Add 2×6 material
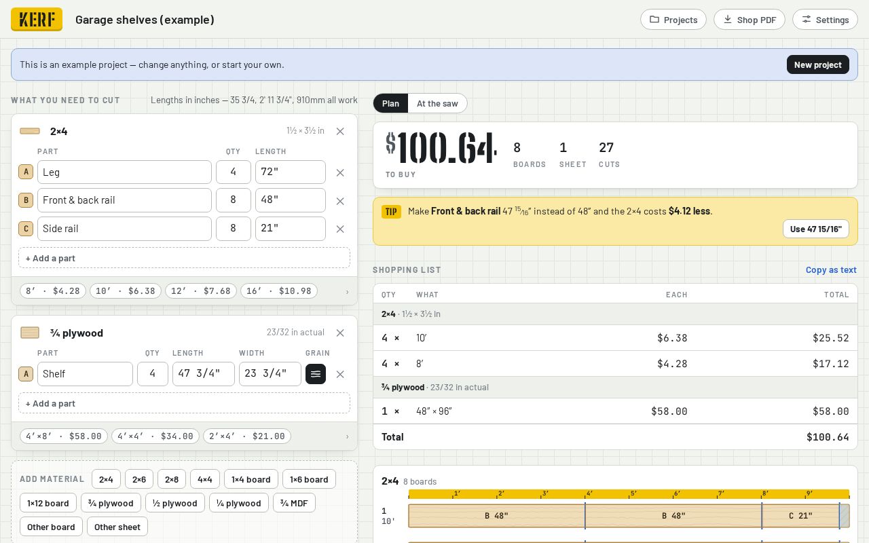Image resolution: width=869 pixels, height=543 pixels. 139,479
